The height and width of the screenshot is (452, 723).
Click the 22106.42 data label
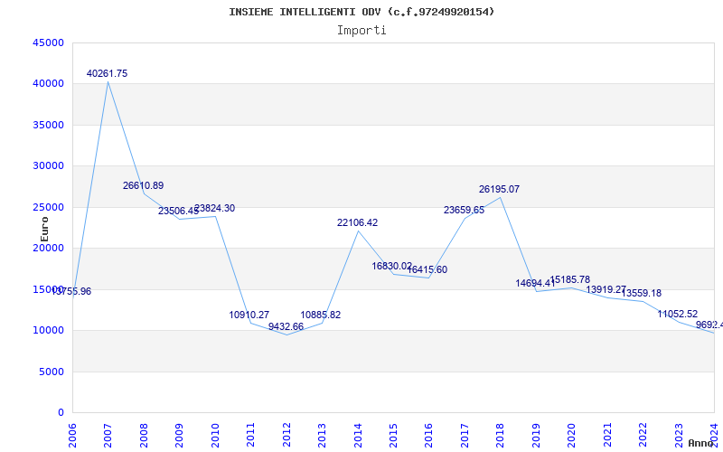click(x=357, y=222)
